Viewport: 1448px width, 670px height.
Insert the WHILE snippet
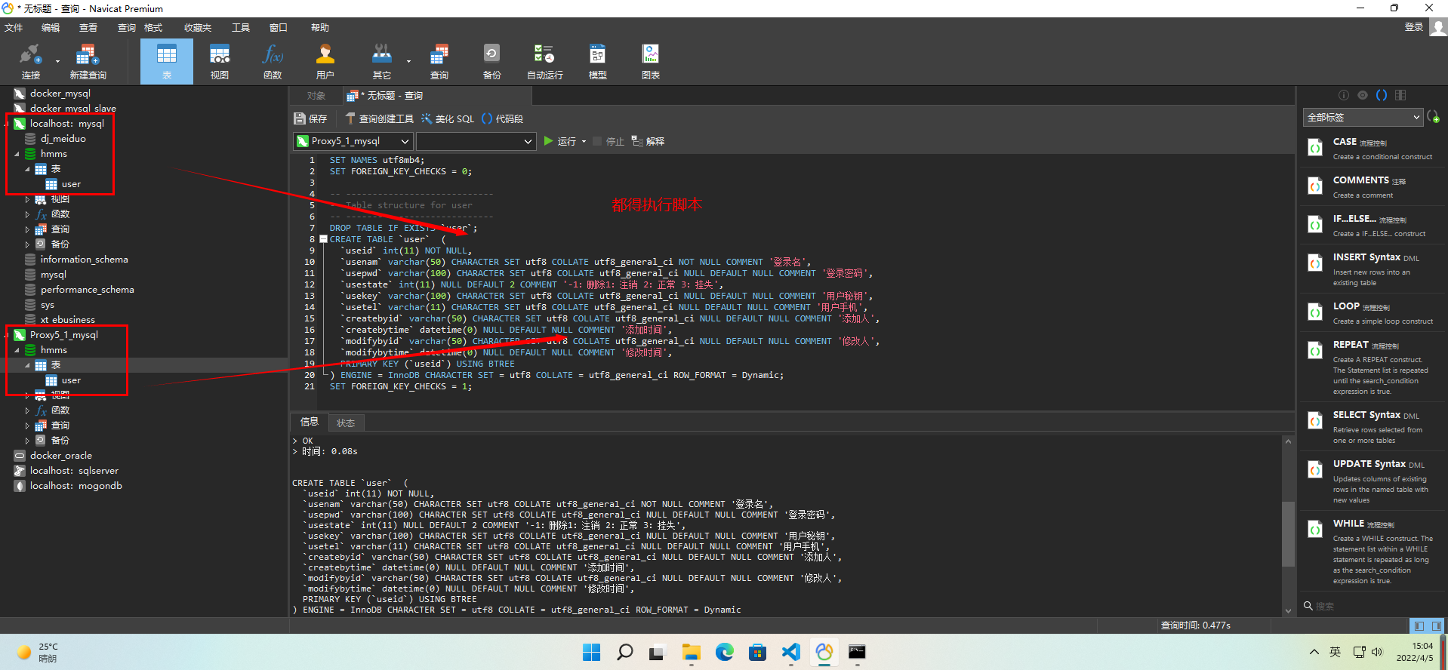tap(1373, 551)
